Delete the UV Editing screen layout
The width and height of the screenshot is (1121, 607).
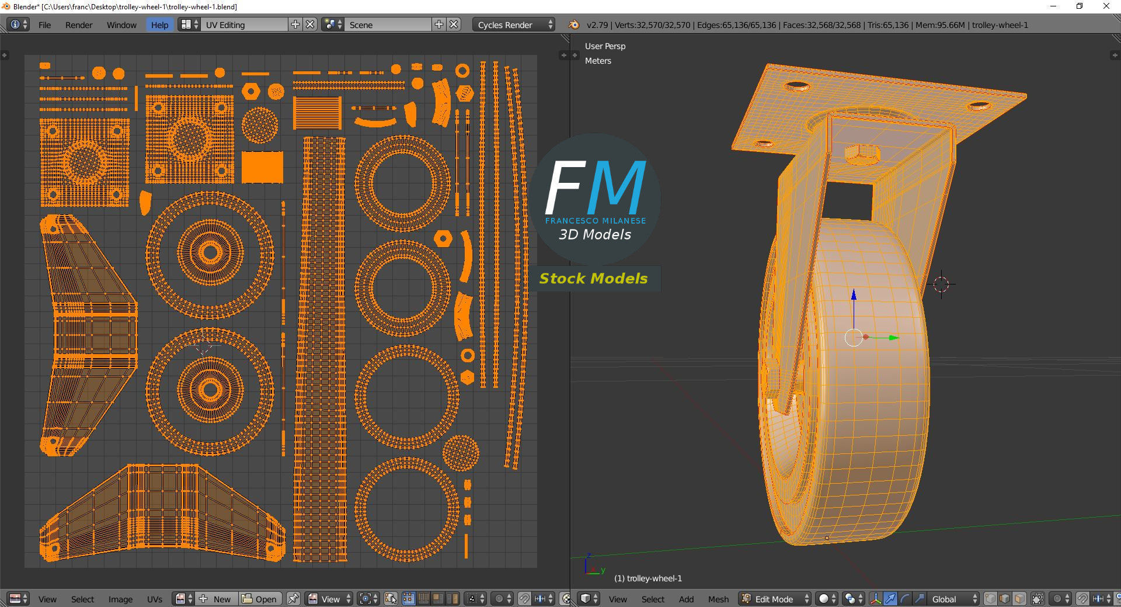pos(311,25)
